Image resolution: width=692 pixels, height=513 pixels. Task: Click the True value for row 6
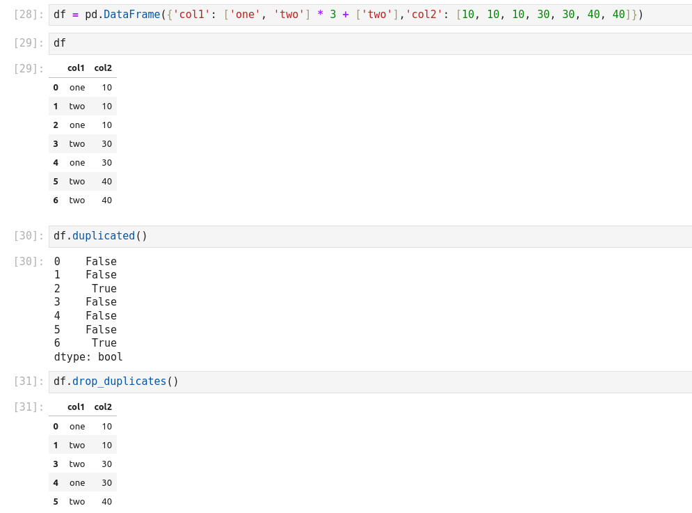(x=104, y=343)
